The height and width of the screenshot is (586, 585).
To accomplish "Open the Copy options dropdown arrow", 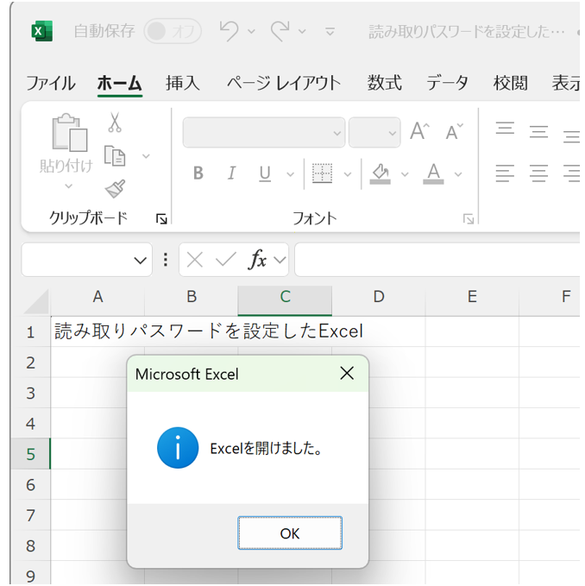I will (146, 156).
